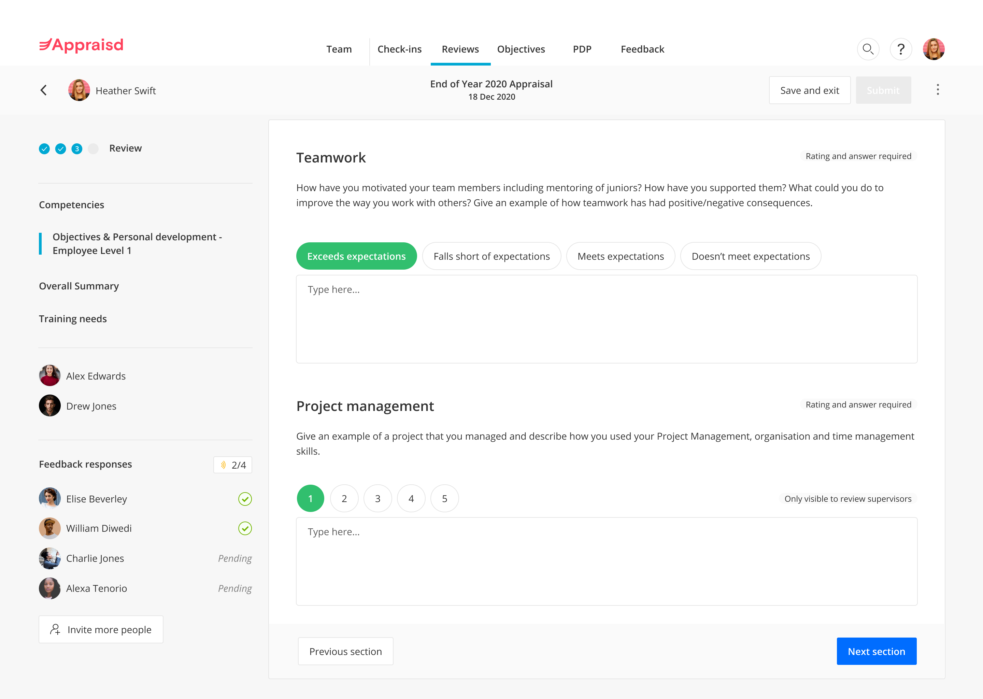This screenshot has height=699, width=983.
Task: Click the help question mark icon
Action: (x=901, y=49)
